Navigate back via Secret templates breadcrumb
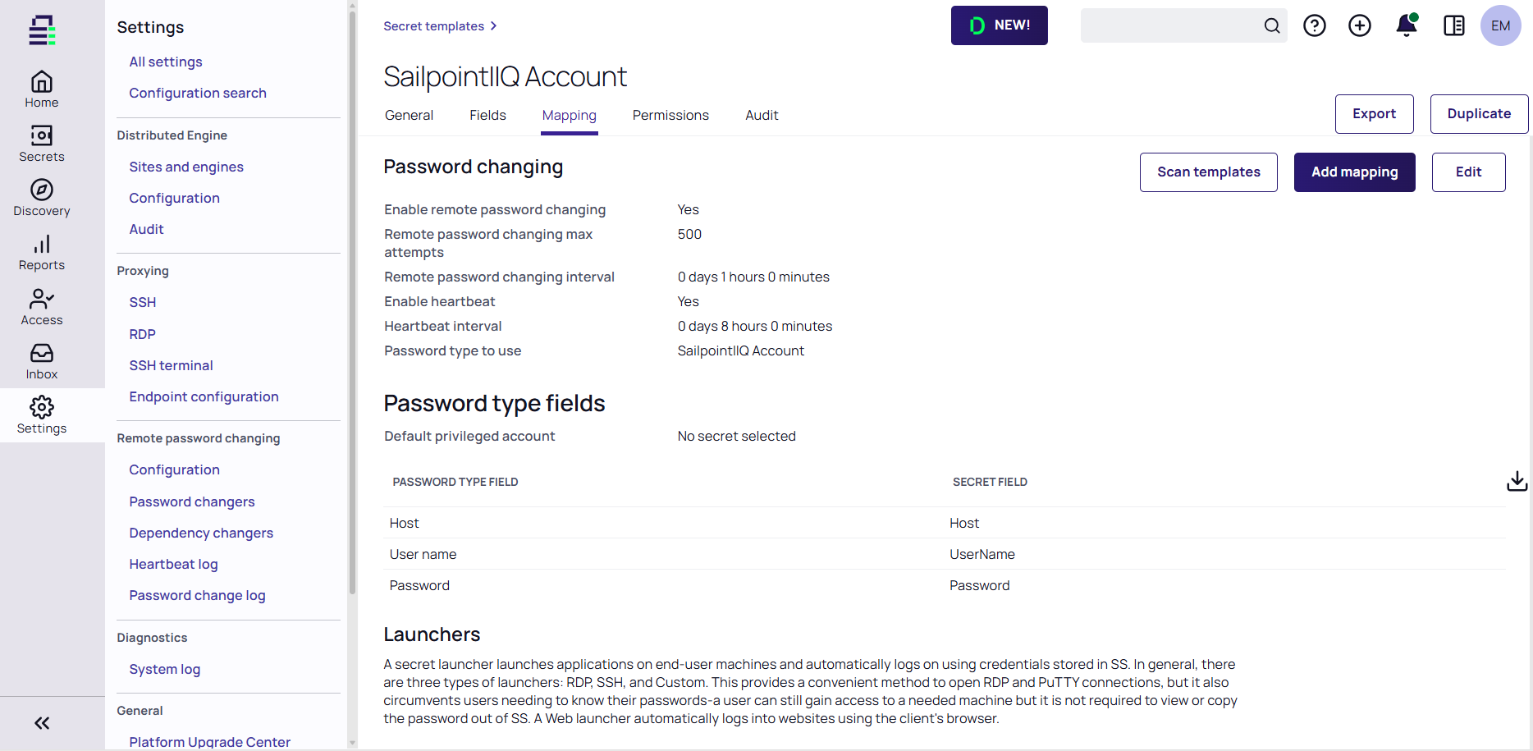Screen dimensions: 1533x751 click(x=434, y=26)
